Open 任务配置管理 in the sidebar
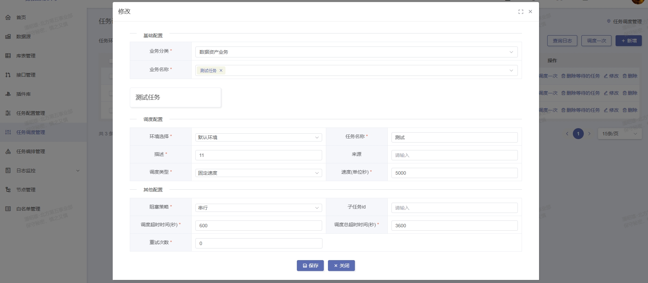This screenshot has width=648, height=283. (x=31, y=113)
